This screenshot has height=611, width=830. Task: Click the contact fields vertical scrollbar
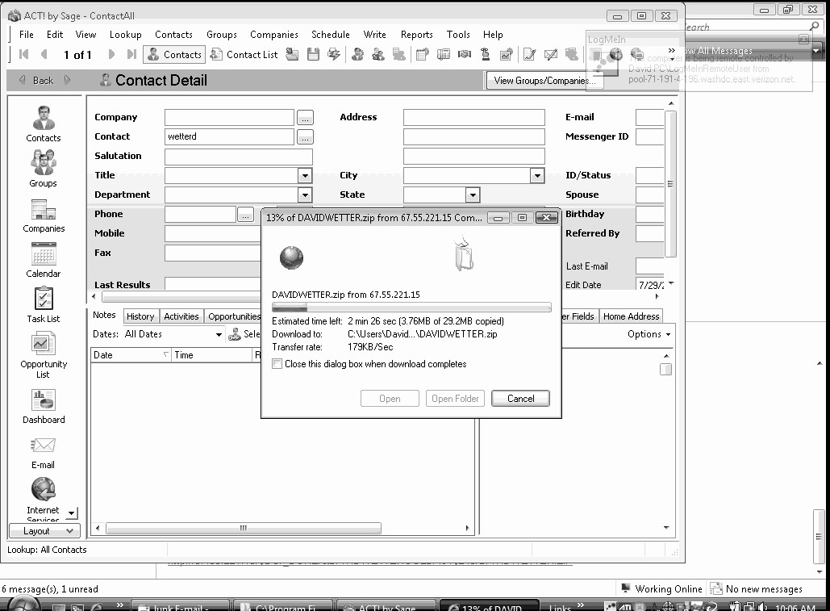[x=670, y=184]
